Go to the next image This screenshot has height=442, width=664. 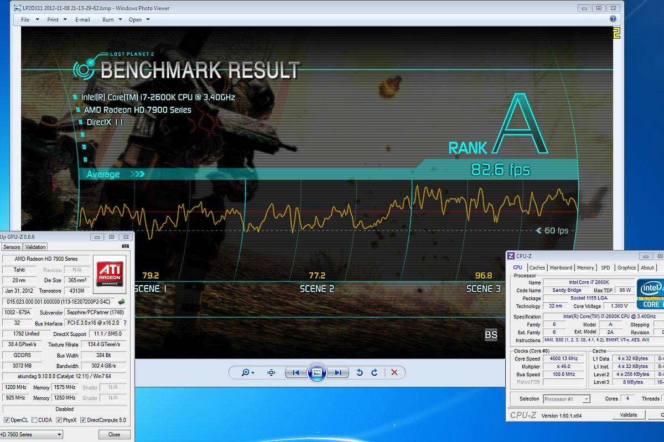pos(338,372)
